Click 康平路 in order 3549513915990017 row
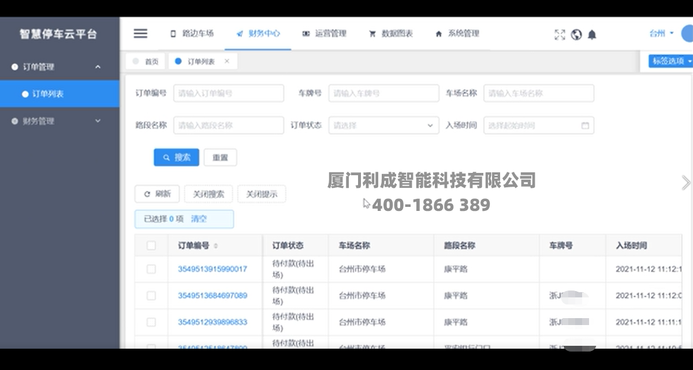The image size is (693, 370). coord(456,269)
